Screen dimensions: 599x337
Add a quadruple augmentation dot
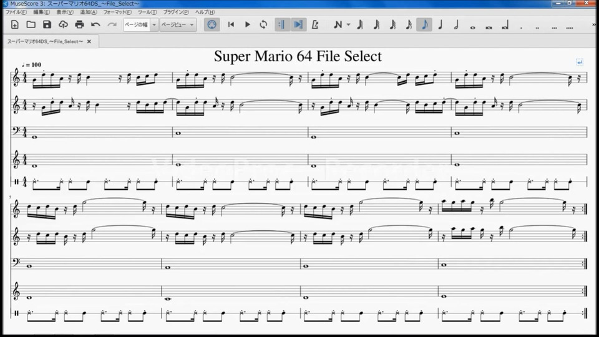[x=570, y=28]
